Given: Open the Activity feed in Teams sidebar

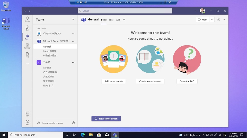Looking at the screenshot, I should coord(27,19).
